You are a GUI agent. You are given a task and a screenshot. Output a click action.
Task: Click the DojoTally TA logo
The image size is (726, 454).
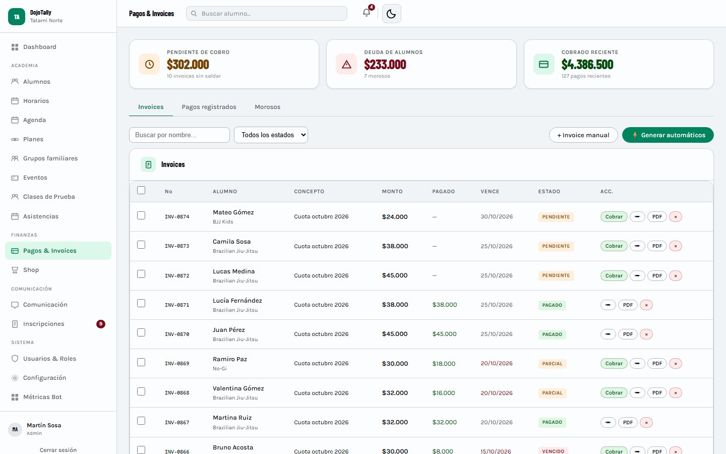click(x=17, y=17)
